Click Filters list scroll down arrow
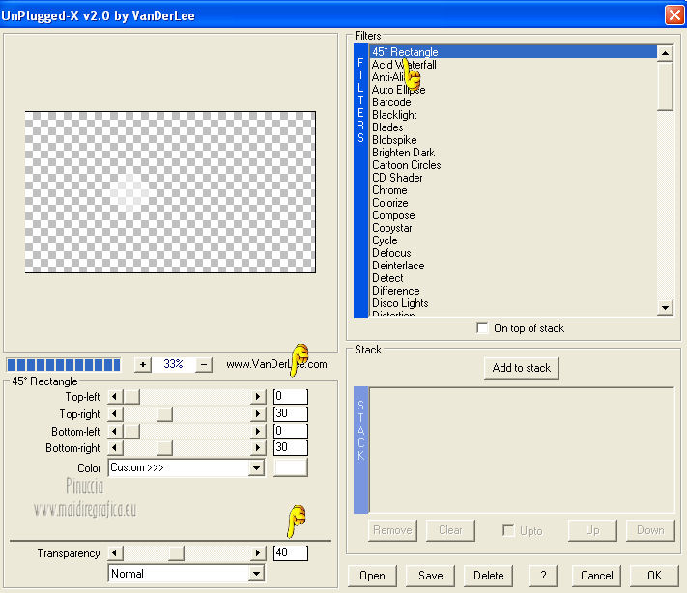 coord(665,308)
